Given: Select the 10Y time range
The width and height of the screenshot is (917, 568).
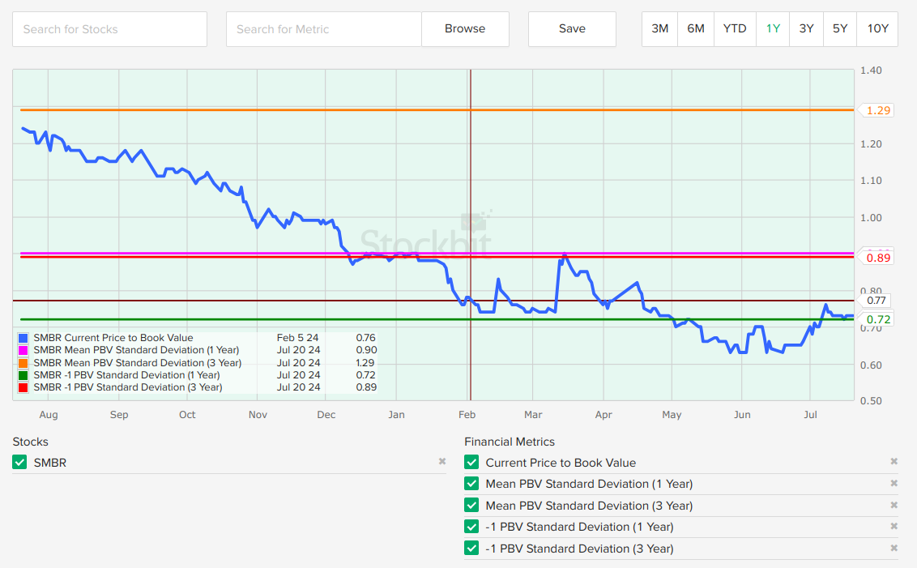Looking at the screenshot, I should [x=877, y=28].
